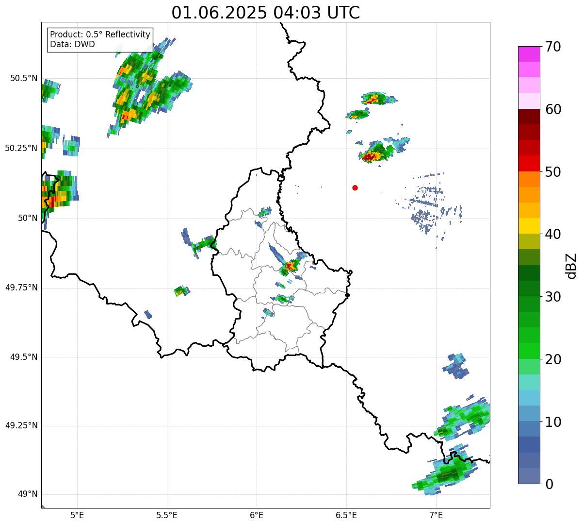Click the colorbar tick label 10
Viewport: 583px width, 525px height.
click(553, 422)
